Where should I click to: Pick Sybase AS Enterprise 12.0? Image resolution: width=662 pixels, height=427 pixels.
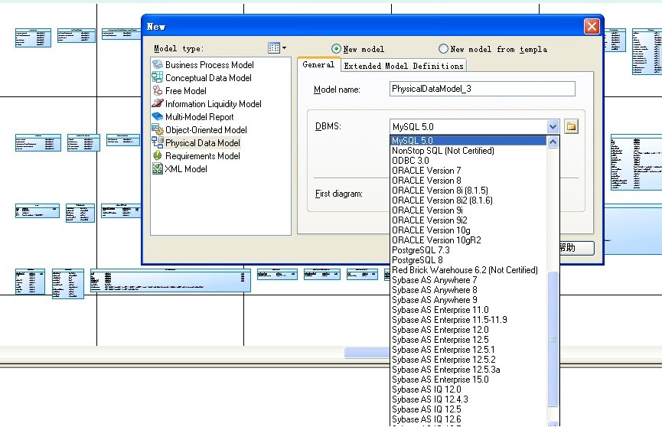tap(468, 330)
